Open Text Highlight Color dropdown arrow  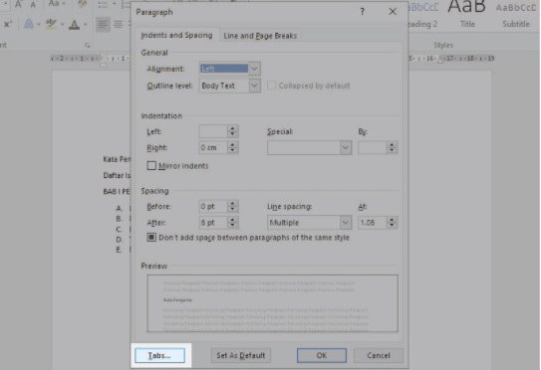pos(62,25)
